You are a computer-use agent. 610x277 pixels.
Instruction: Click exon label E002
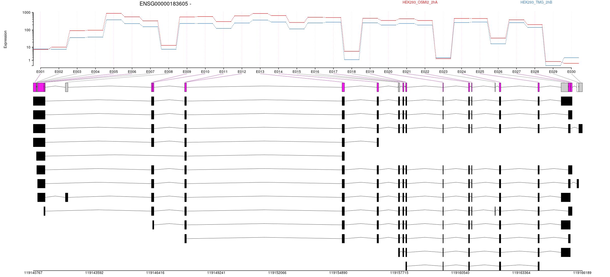pyautogui.click(x=59, y=72)
